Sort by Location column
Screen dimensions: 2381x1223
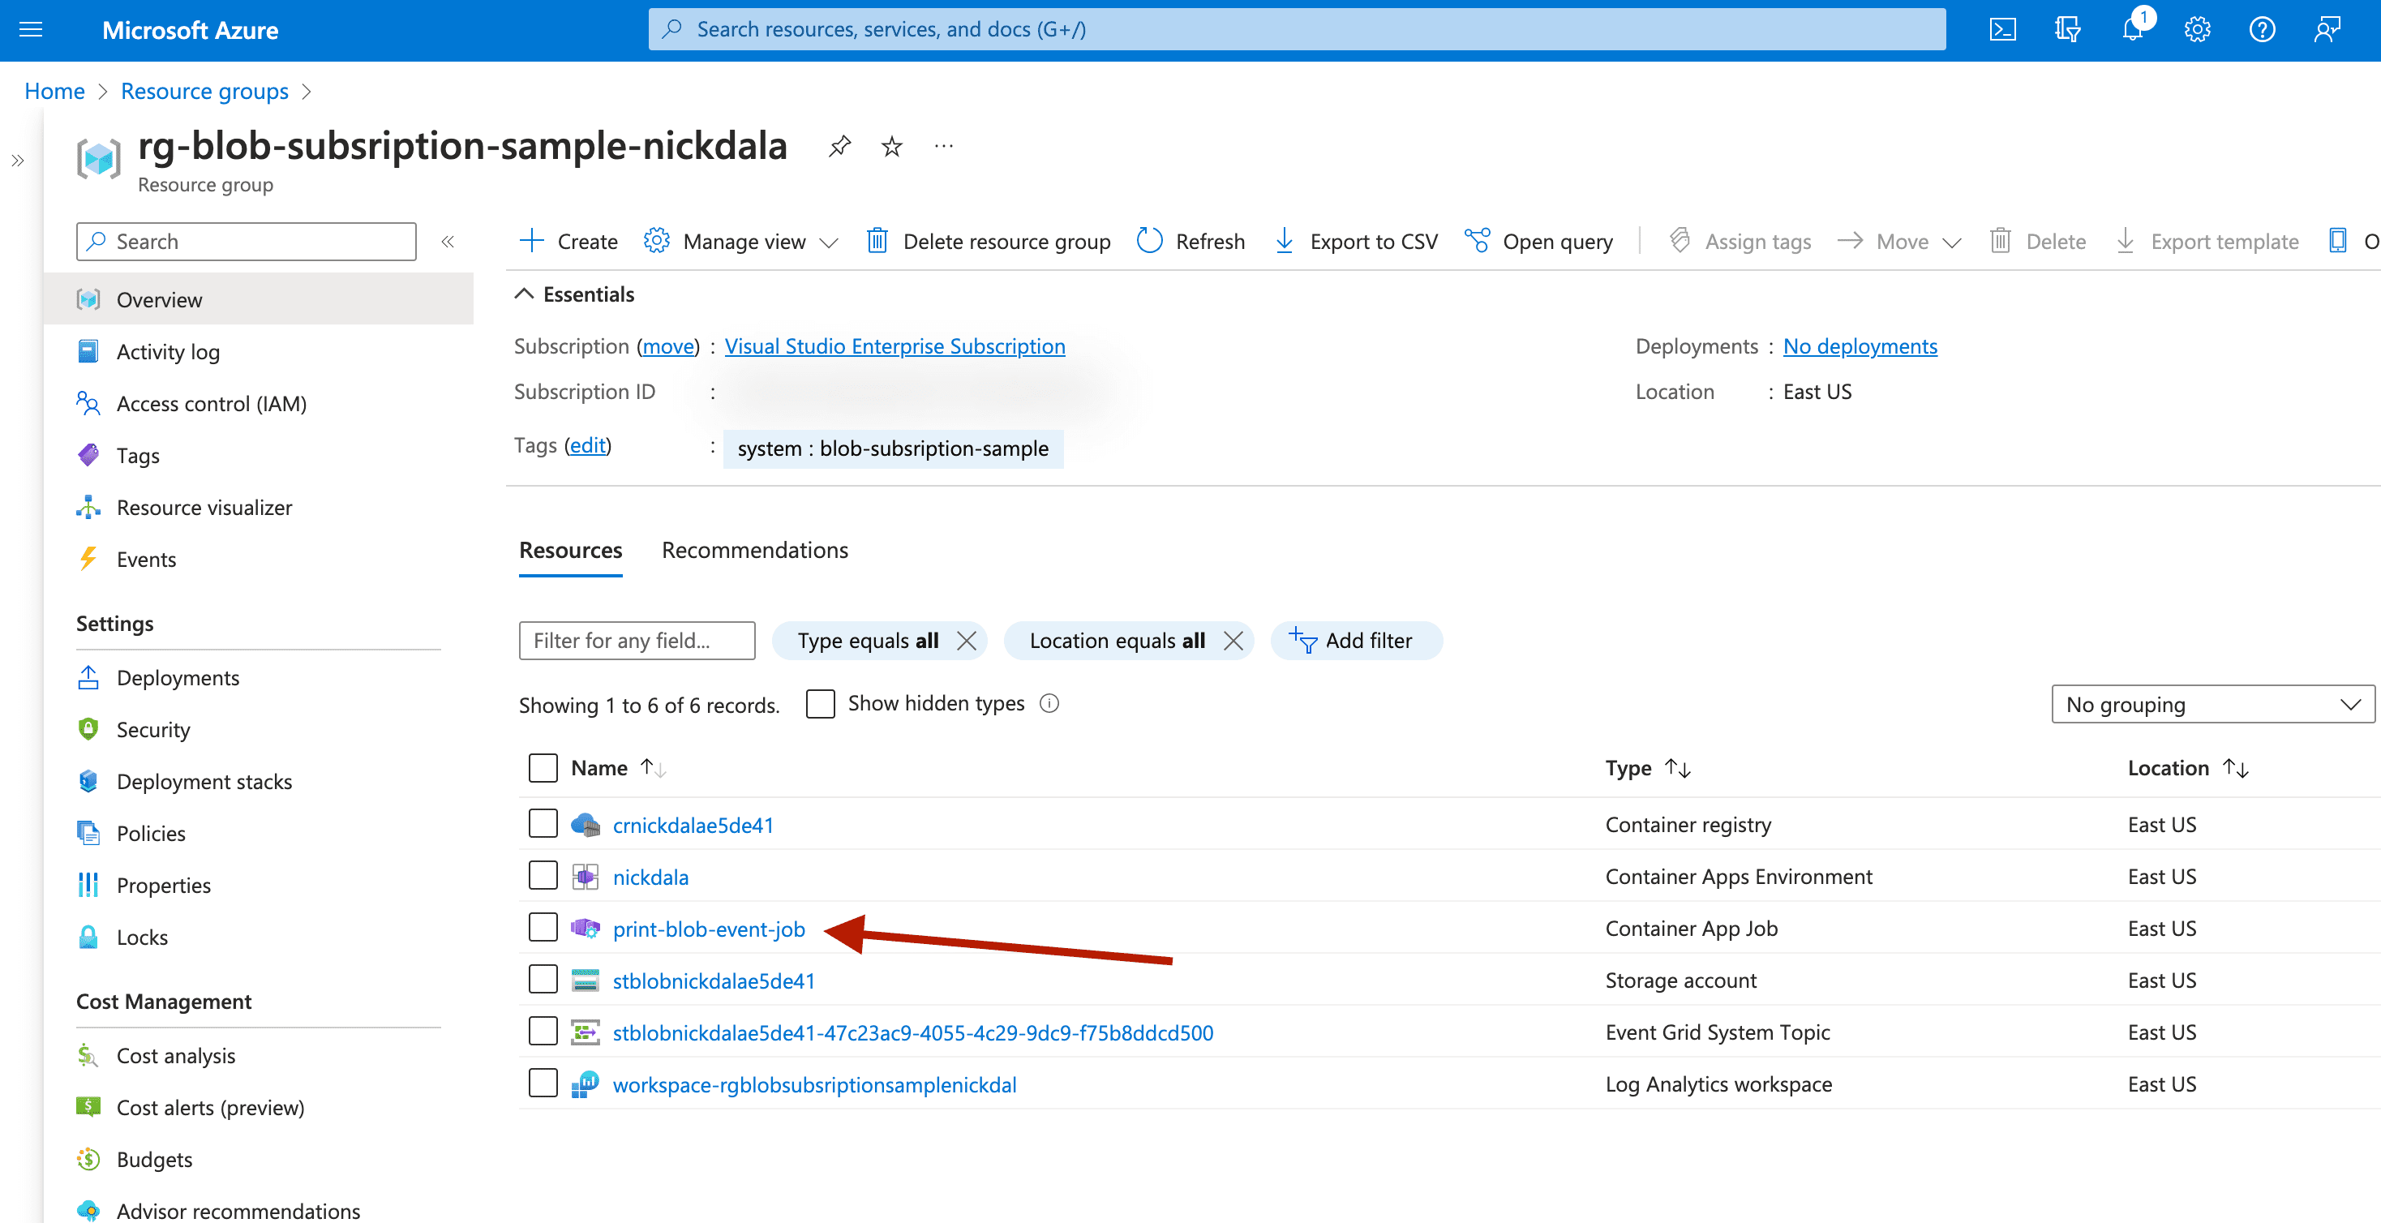coord(2188,767)
